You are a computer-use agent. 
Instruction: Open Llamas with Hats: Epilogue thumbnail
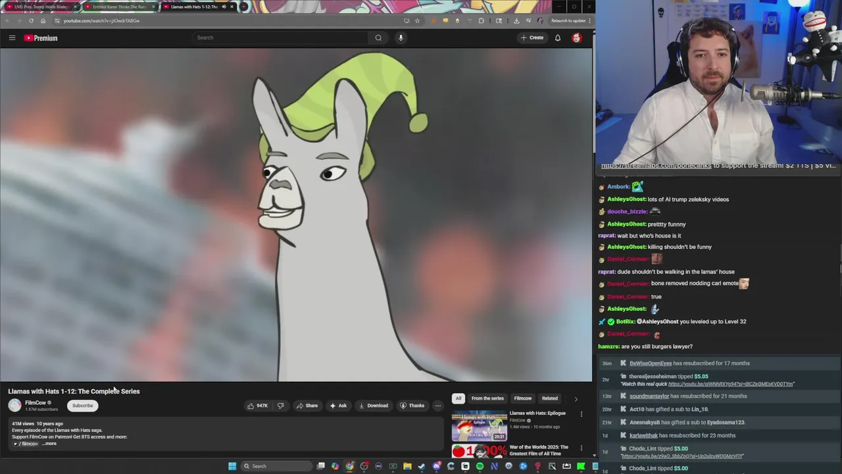480,425
